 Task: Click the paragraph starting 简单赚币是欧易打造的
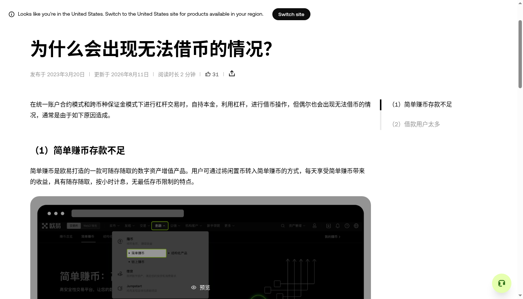[x=198, y=176]
